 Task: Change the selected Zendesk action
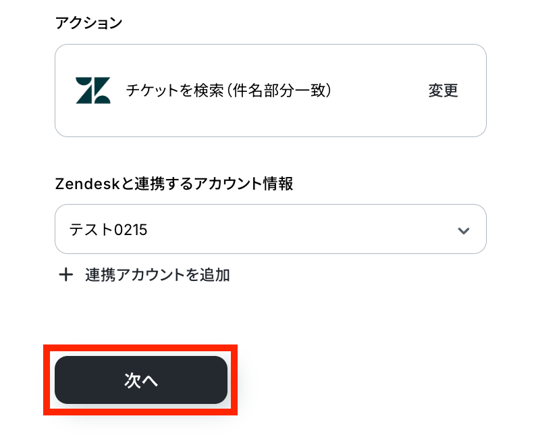(x=443, y=91)
